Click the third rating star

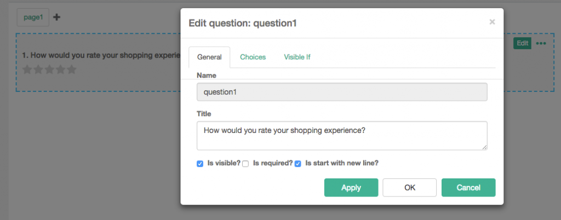point(49,70)
